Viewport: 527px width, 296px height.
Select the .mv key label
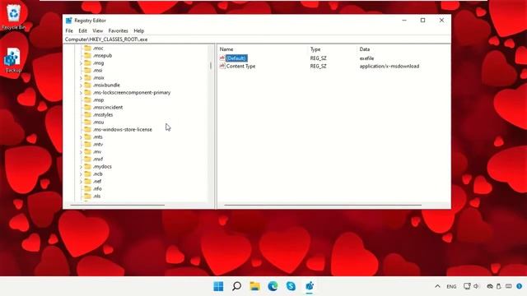point(97,151)
